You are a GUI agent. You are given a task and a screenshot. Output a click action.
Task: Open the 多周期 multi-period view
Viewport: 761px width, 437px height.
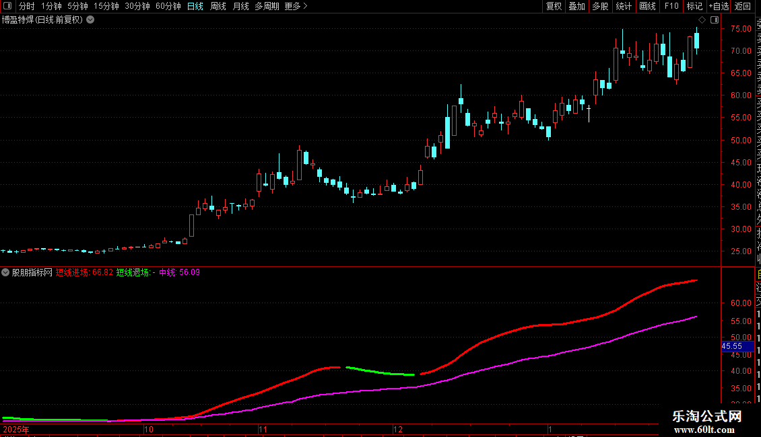267,6
